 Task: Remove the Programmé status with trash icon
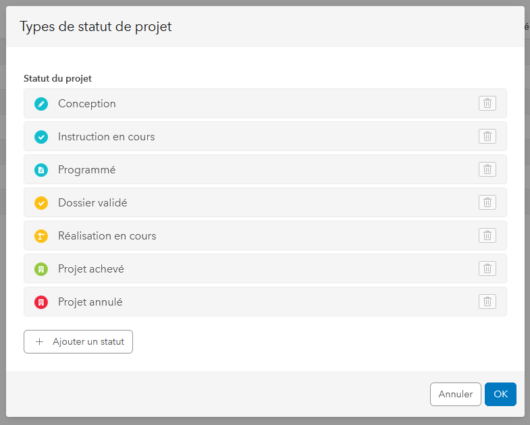(487, 169)
